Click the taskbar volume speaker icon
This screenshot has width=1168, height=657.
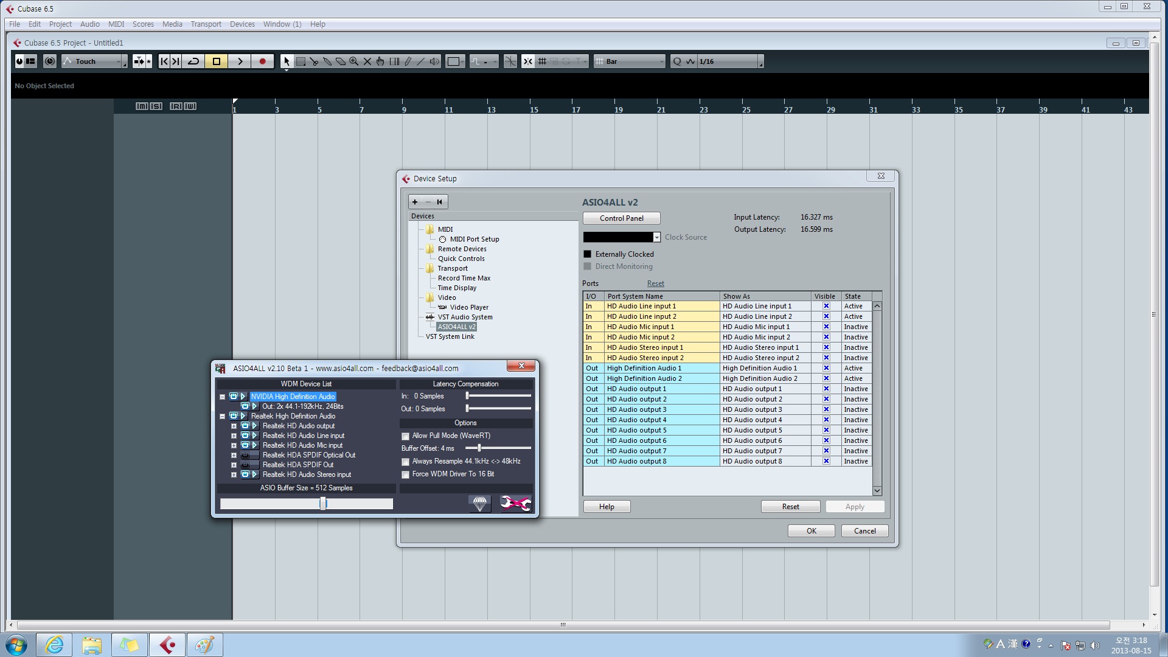[1095, 645]
